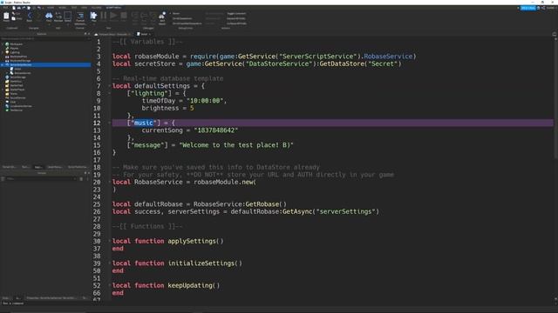The height and width of the screenshot is (313, 558).
Task: Click the "1837848642" song ID string on line 13
Action: [x=215, y=130]
